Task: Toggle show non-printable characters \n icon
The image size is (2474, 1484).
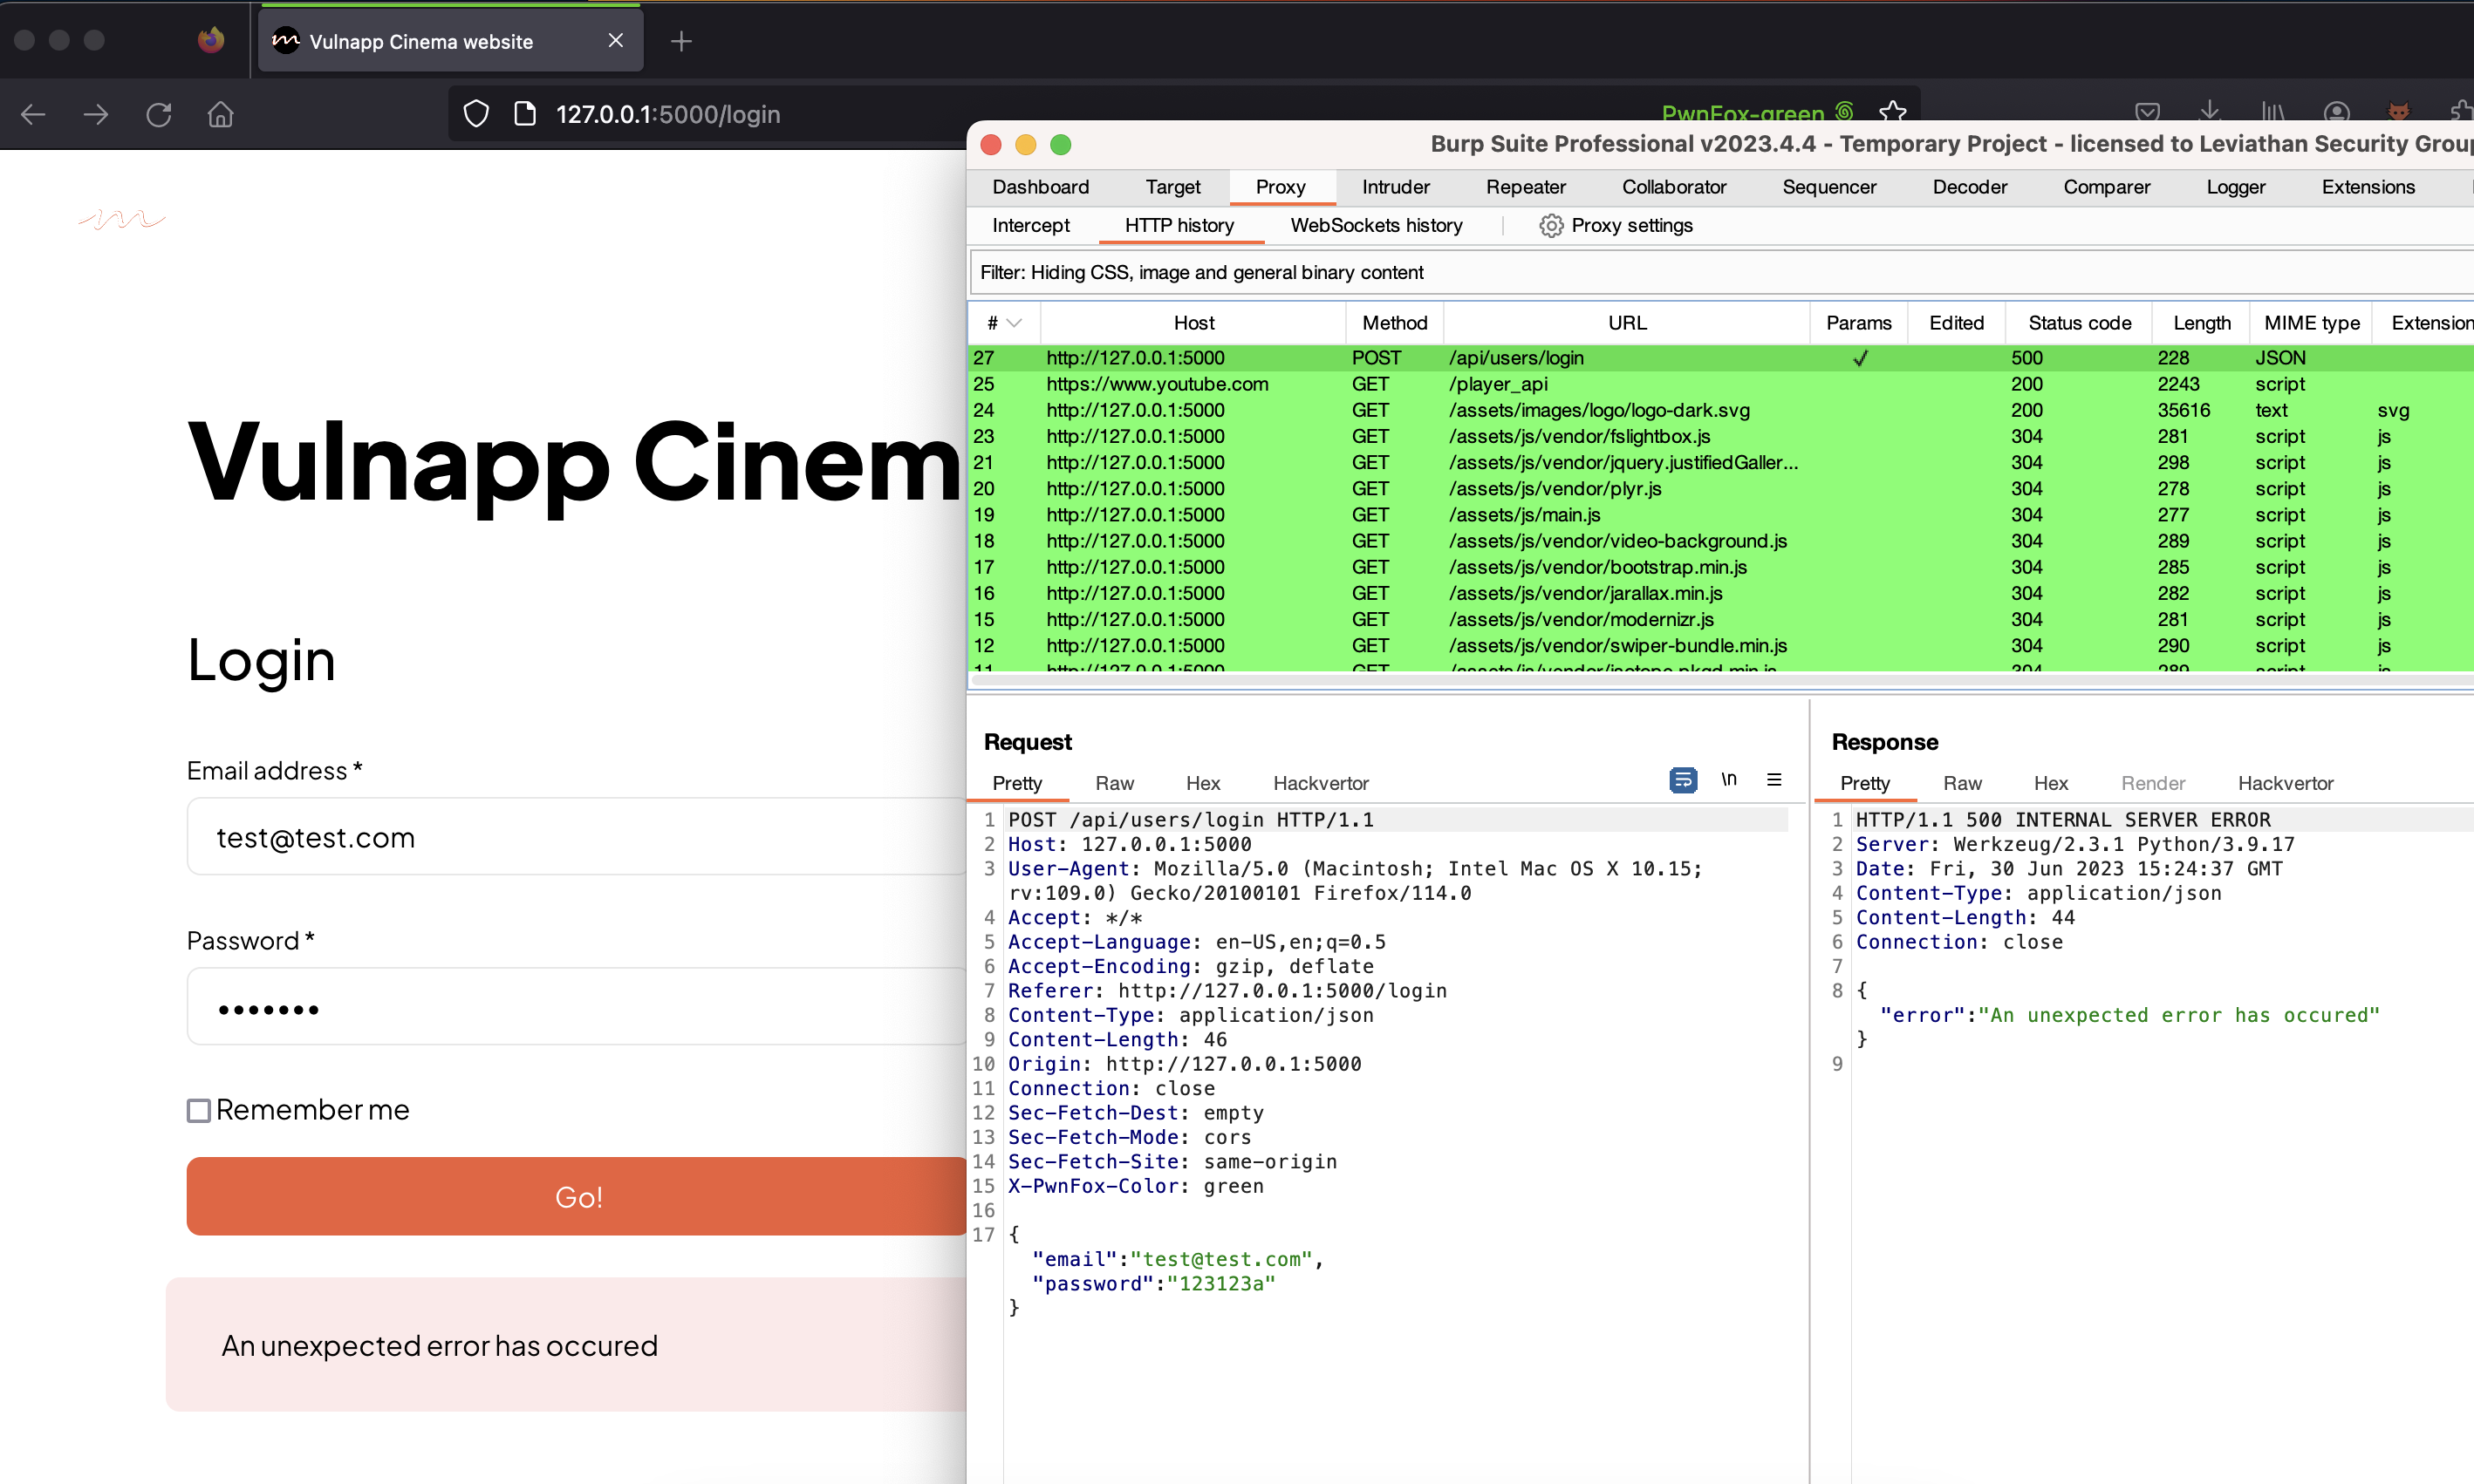Action: pyautogui.click(x=1729, y=780)
